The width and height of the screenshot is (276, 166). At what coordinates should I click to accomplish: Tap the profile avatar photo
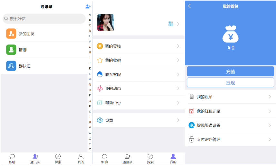[106, 23]
